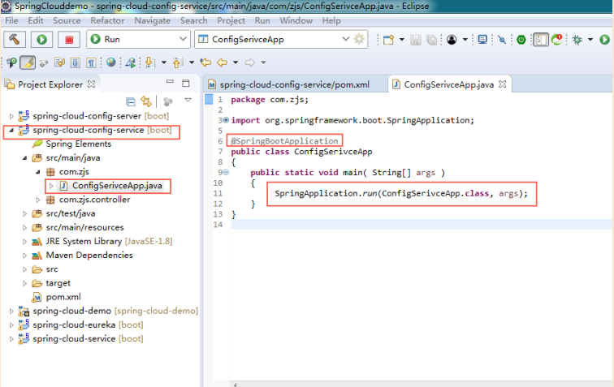The width and height of the screenshot is (614, 387).
Task: Click the Collapse All icon in Project Explorer
Action: [131, 101]
